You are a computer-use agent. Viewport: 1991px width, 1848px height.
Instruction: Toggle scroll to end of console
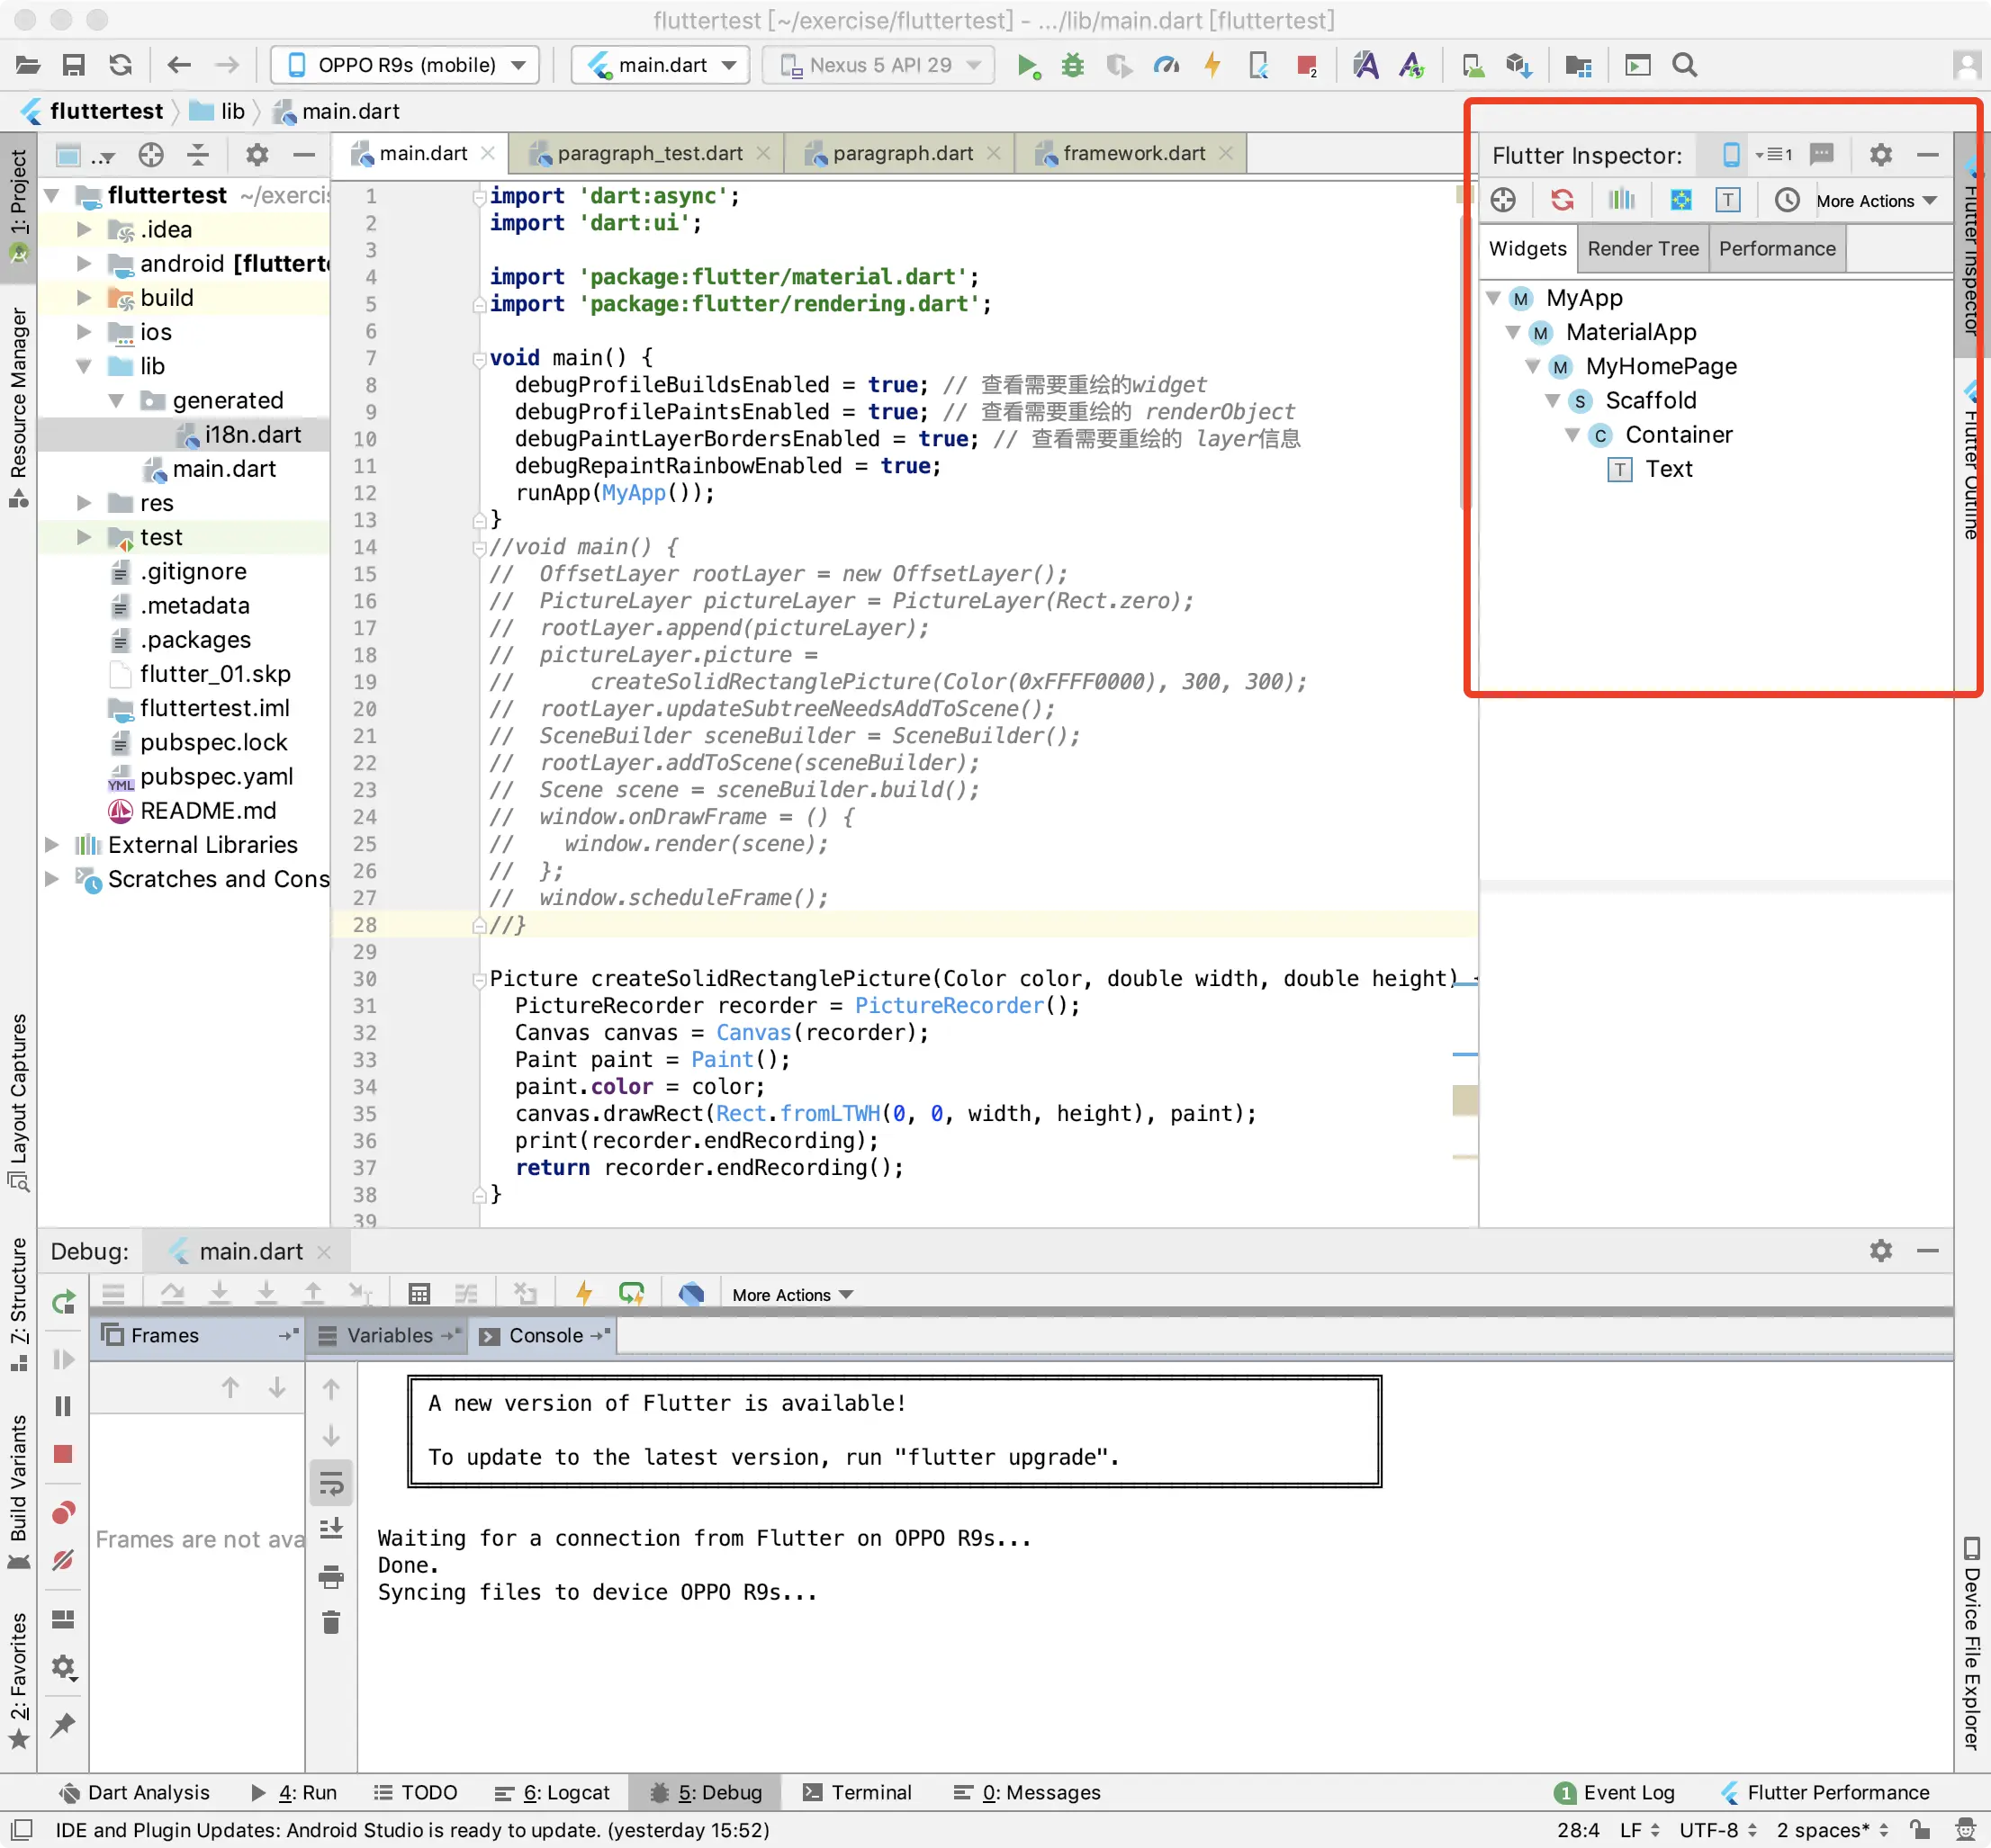point(331,1529)
